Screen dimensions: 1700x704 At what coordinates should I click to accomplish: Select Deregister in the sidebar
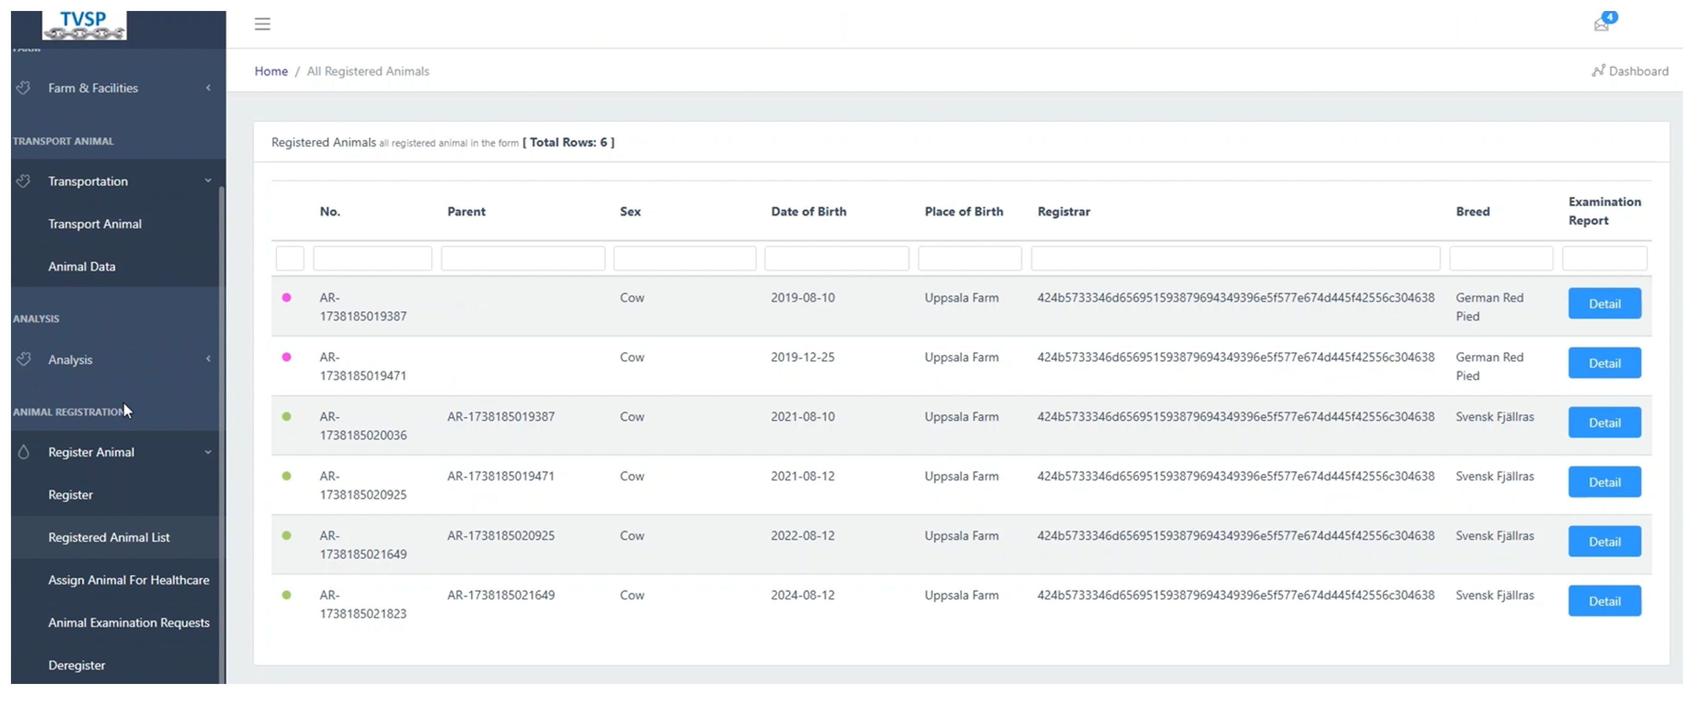pos(76,665)
